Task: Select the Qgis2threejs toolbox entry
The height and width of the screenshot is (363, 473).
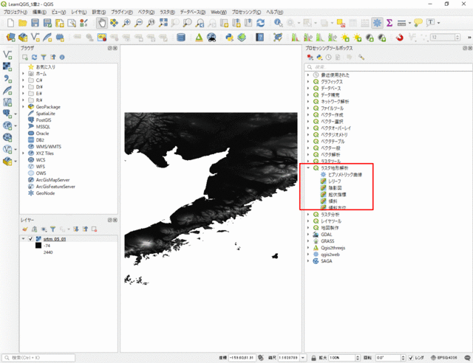Action: [x=333, y=248]
